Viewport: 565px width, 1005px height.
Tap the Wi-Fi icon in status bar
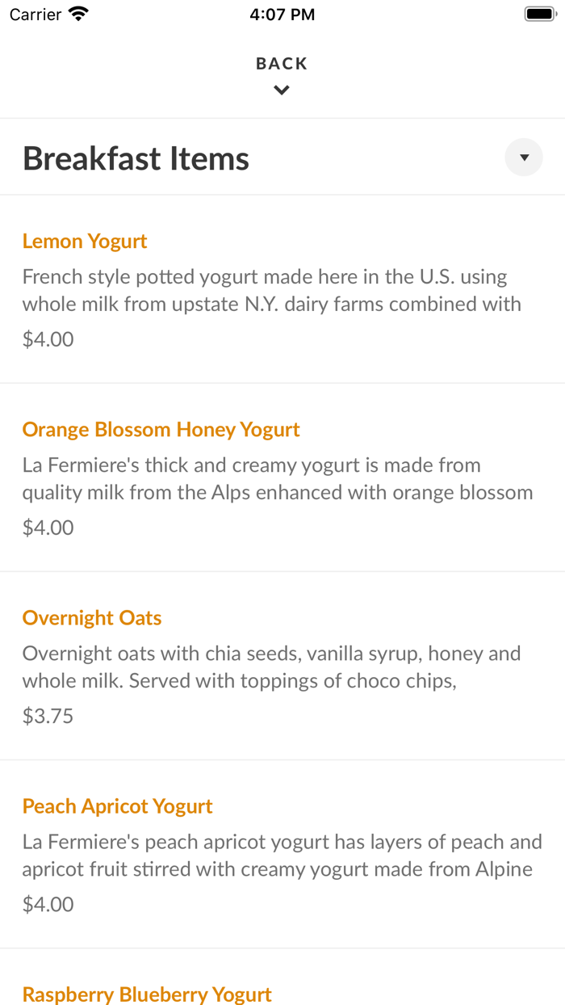78,14
